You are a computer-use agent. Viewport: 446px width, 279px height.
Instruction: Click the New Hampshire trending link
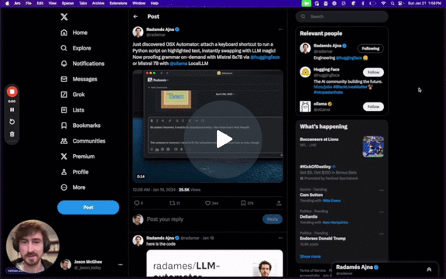tap(335, 222)
